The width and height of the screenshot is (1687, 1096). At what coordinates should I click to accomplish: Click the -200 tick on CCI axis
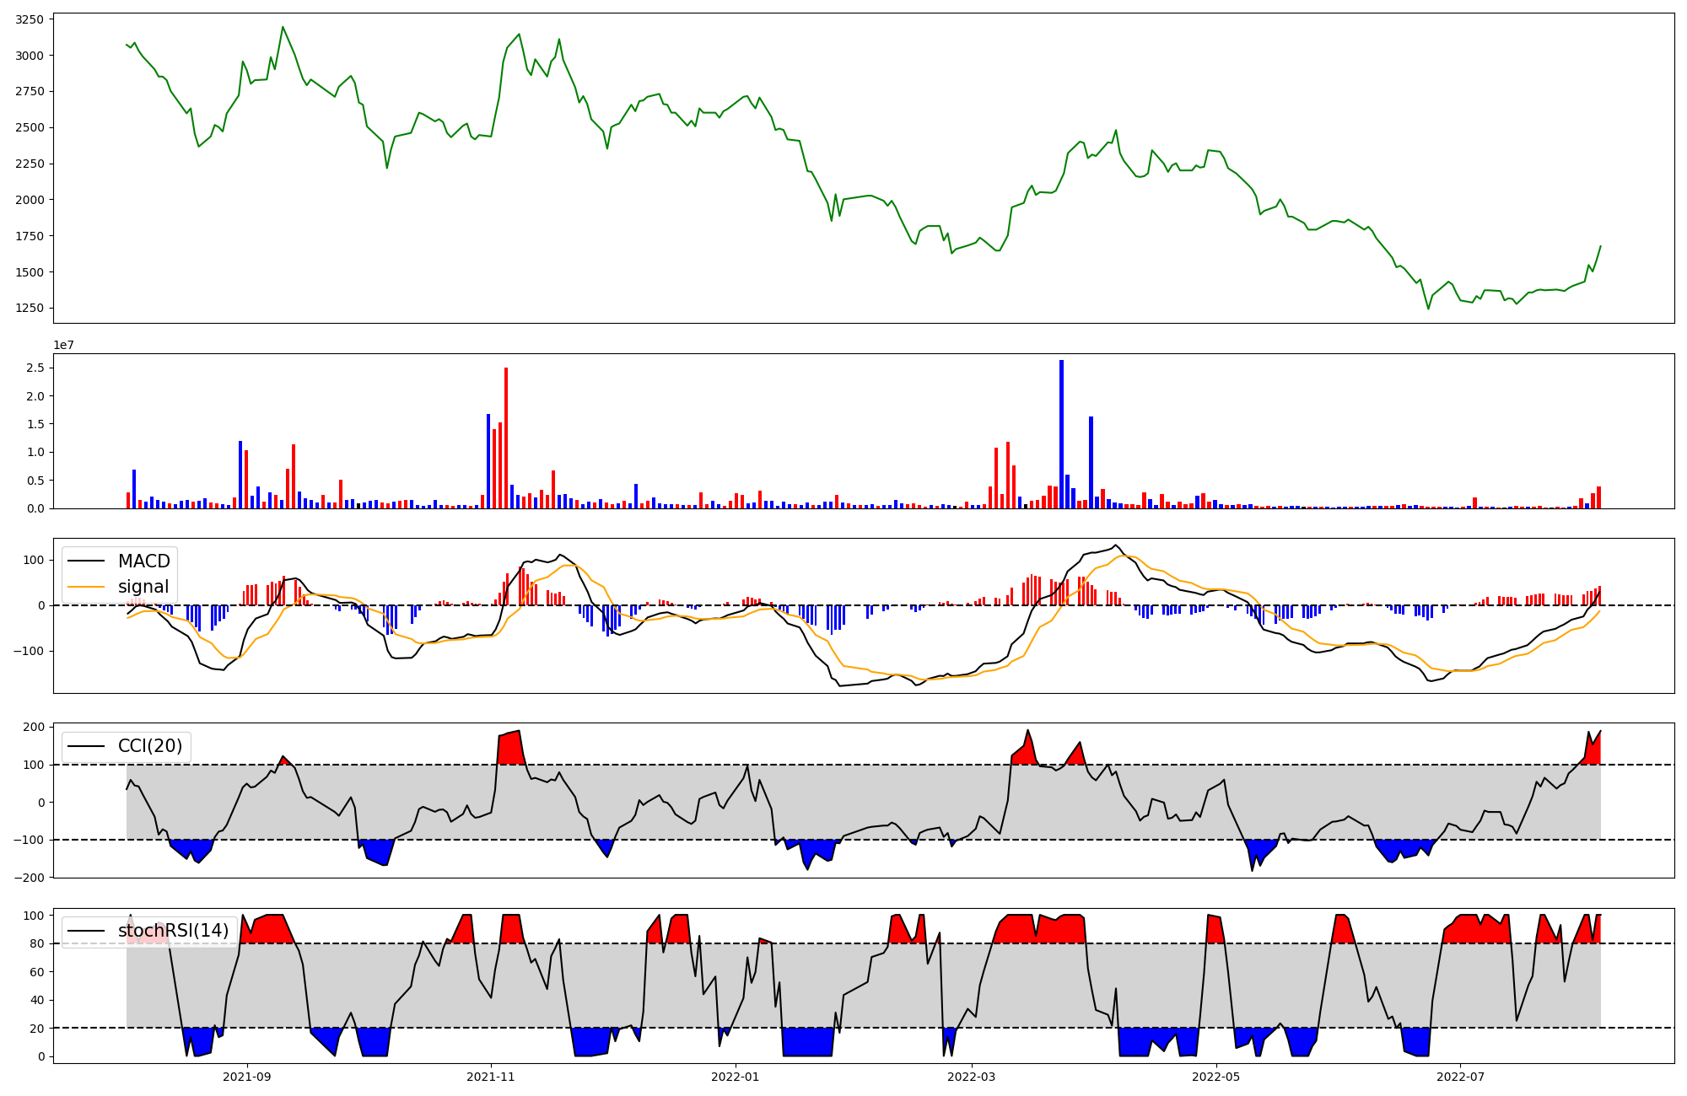pos(29,878)
